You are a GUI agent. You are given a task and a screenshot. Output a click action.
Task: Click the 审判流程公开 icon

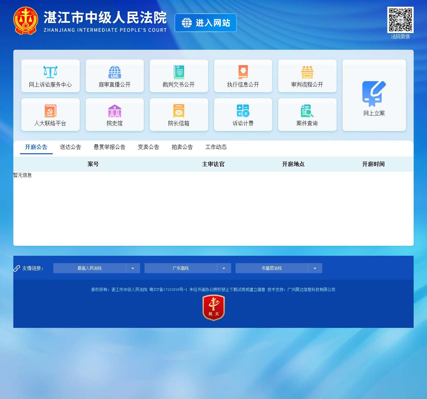307,72
